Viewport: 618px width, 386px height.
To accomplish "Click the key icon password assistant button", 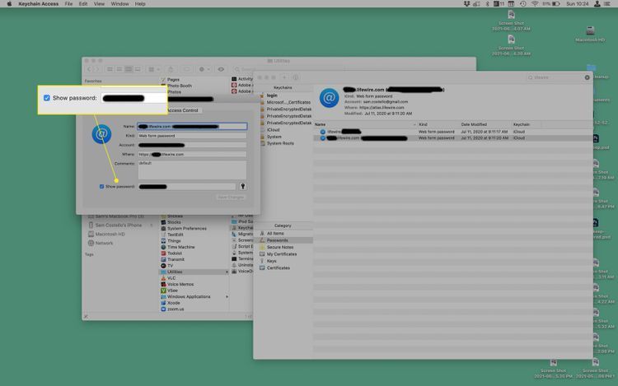I will point(242,187).
